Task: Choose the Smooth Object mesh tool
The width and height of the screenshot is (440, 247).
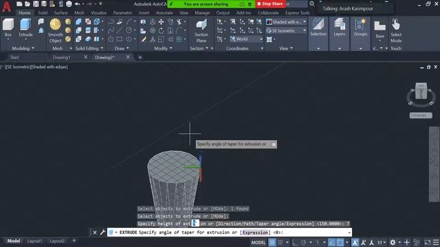Action: 55,25
